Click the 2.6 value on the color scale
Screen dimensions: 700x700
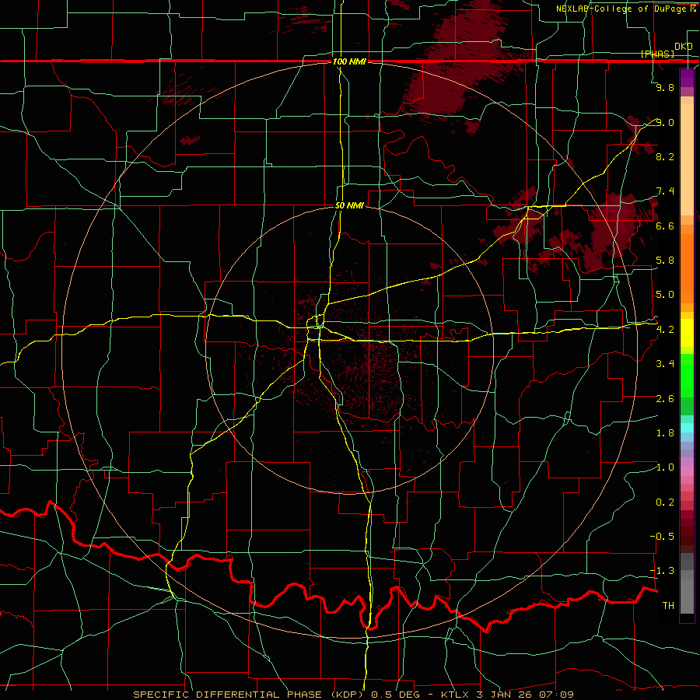pyautogui.click(x=665, y=399)
